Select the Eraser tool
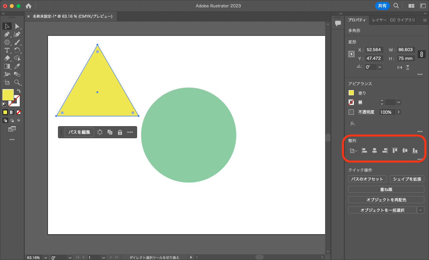429x260 pixels. pos(7,59)
